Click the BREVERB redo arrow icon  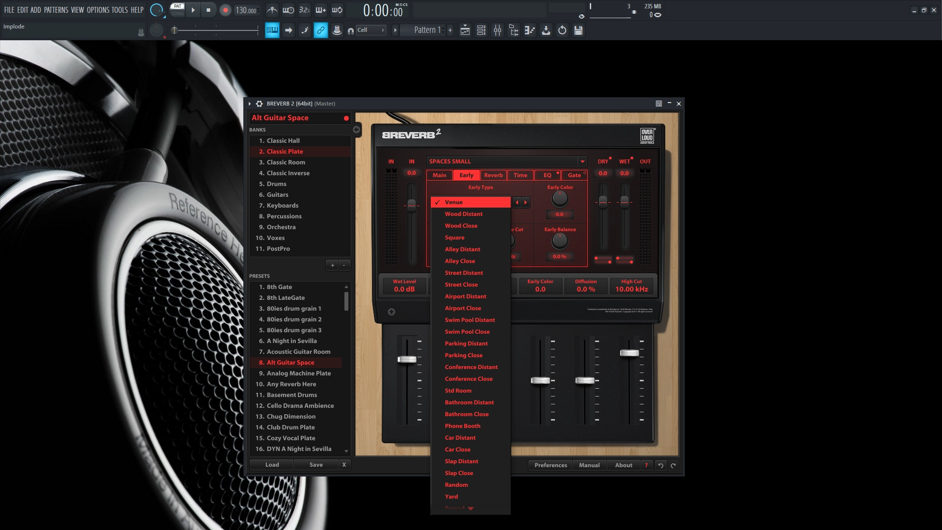click(673, 466)
